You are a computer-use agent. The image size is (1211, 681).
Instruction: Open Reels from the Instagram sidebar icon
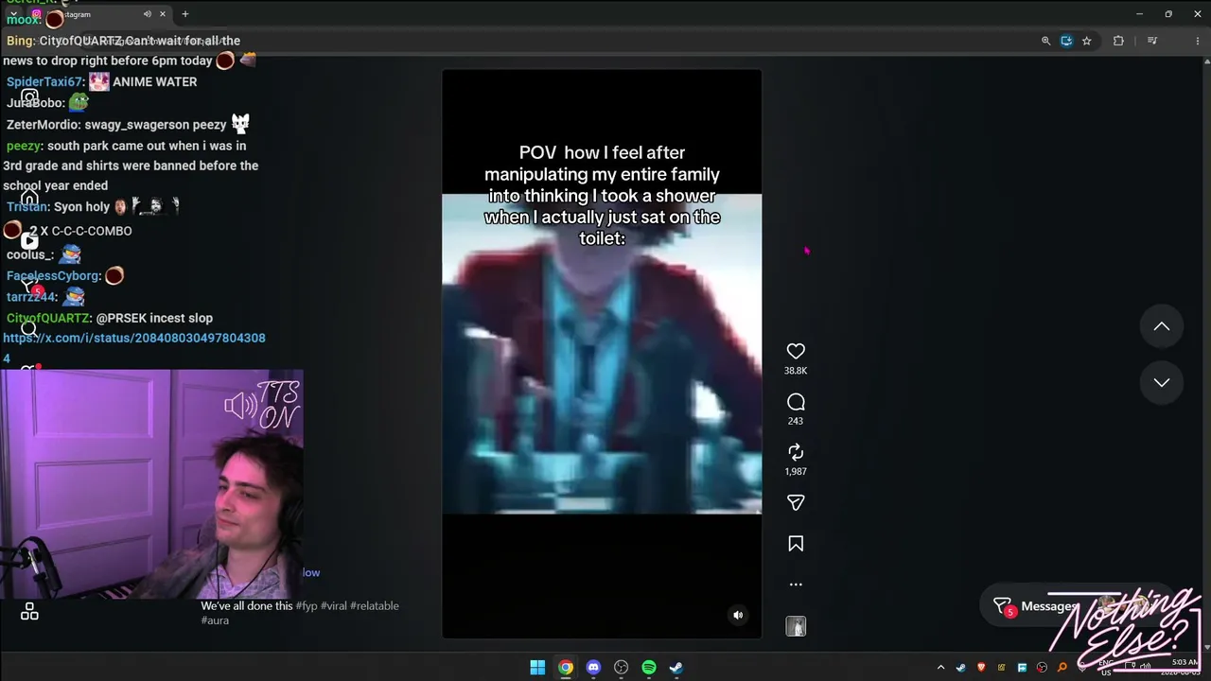[29, 240]
